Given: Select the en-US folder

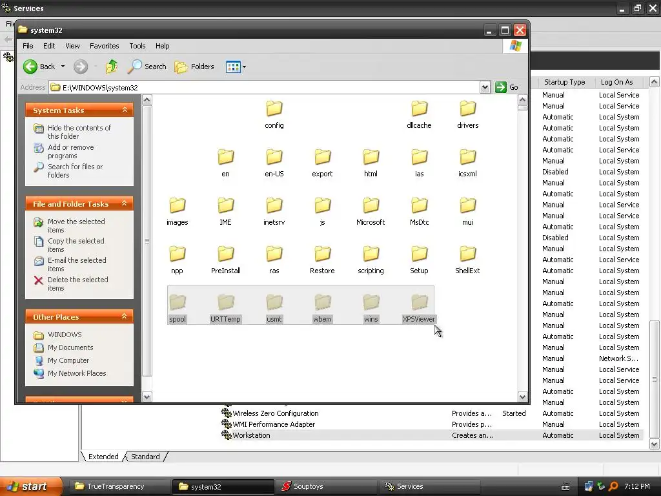Looking at the screenshot, I should 274,163.
